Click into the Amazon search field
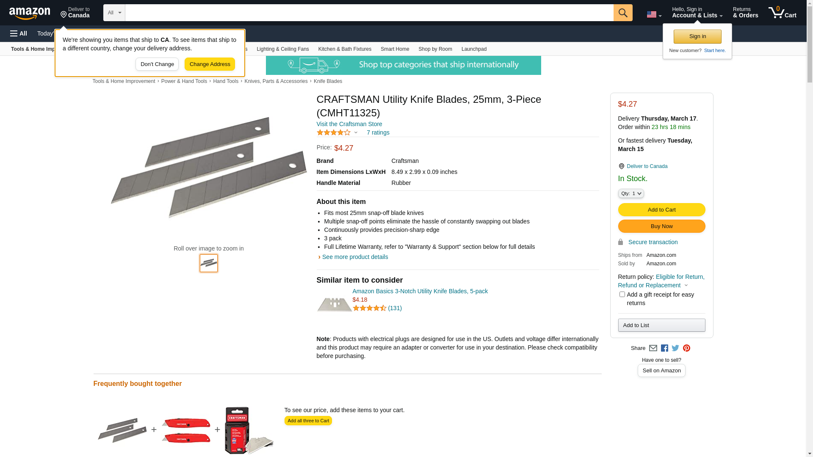 tap(369, 13)
